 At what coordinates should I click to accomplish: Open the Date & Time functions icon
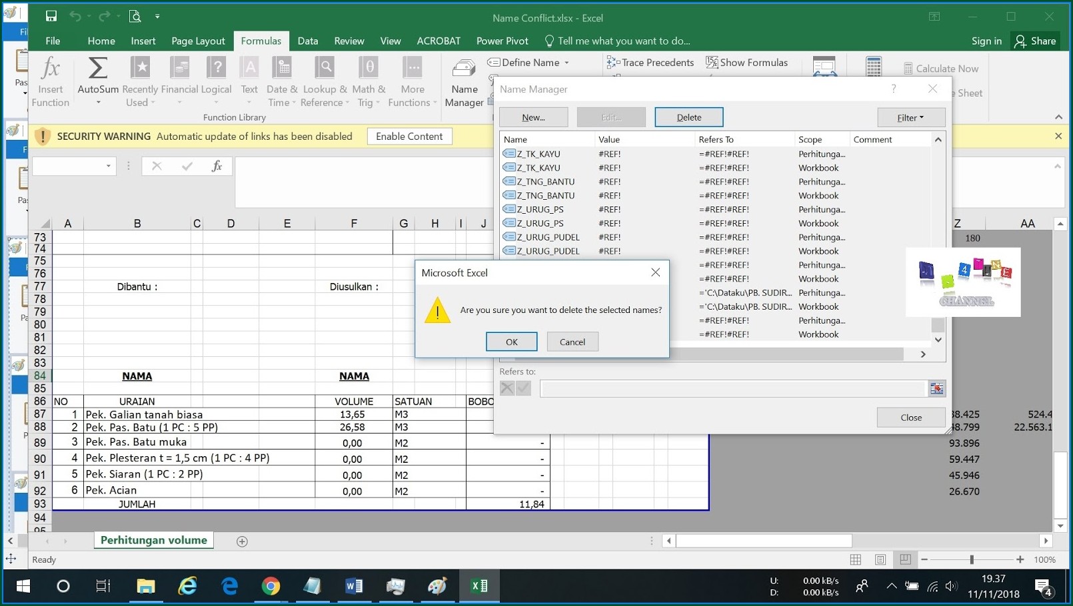coord(283,68)
